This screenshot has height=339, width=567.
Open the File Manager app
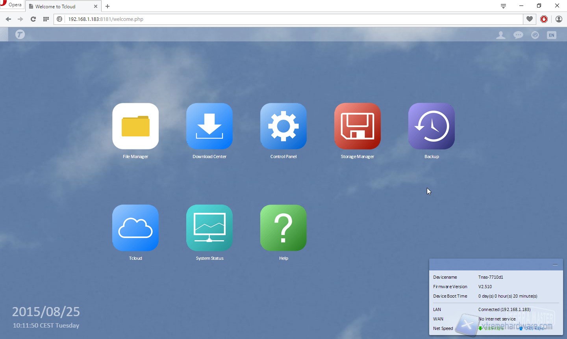[x=135, y=126]
